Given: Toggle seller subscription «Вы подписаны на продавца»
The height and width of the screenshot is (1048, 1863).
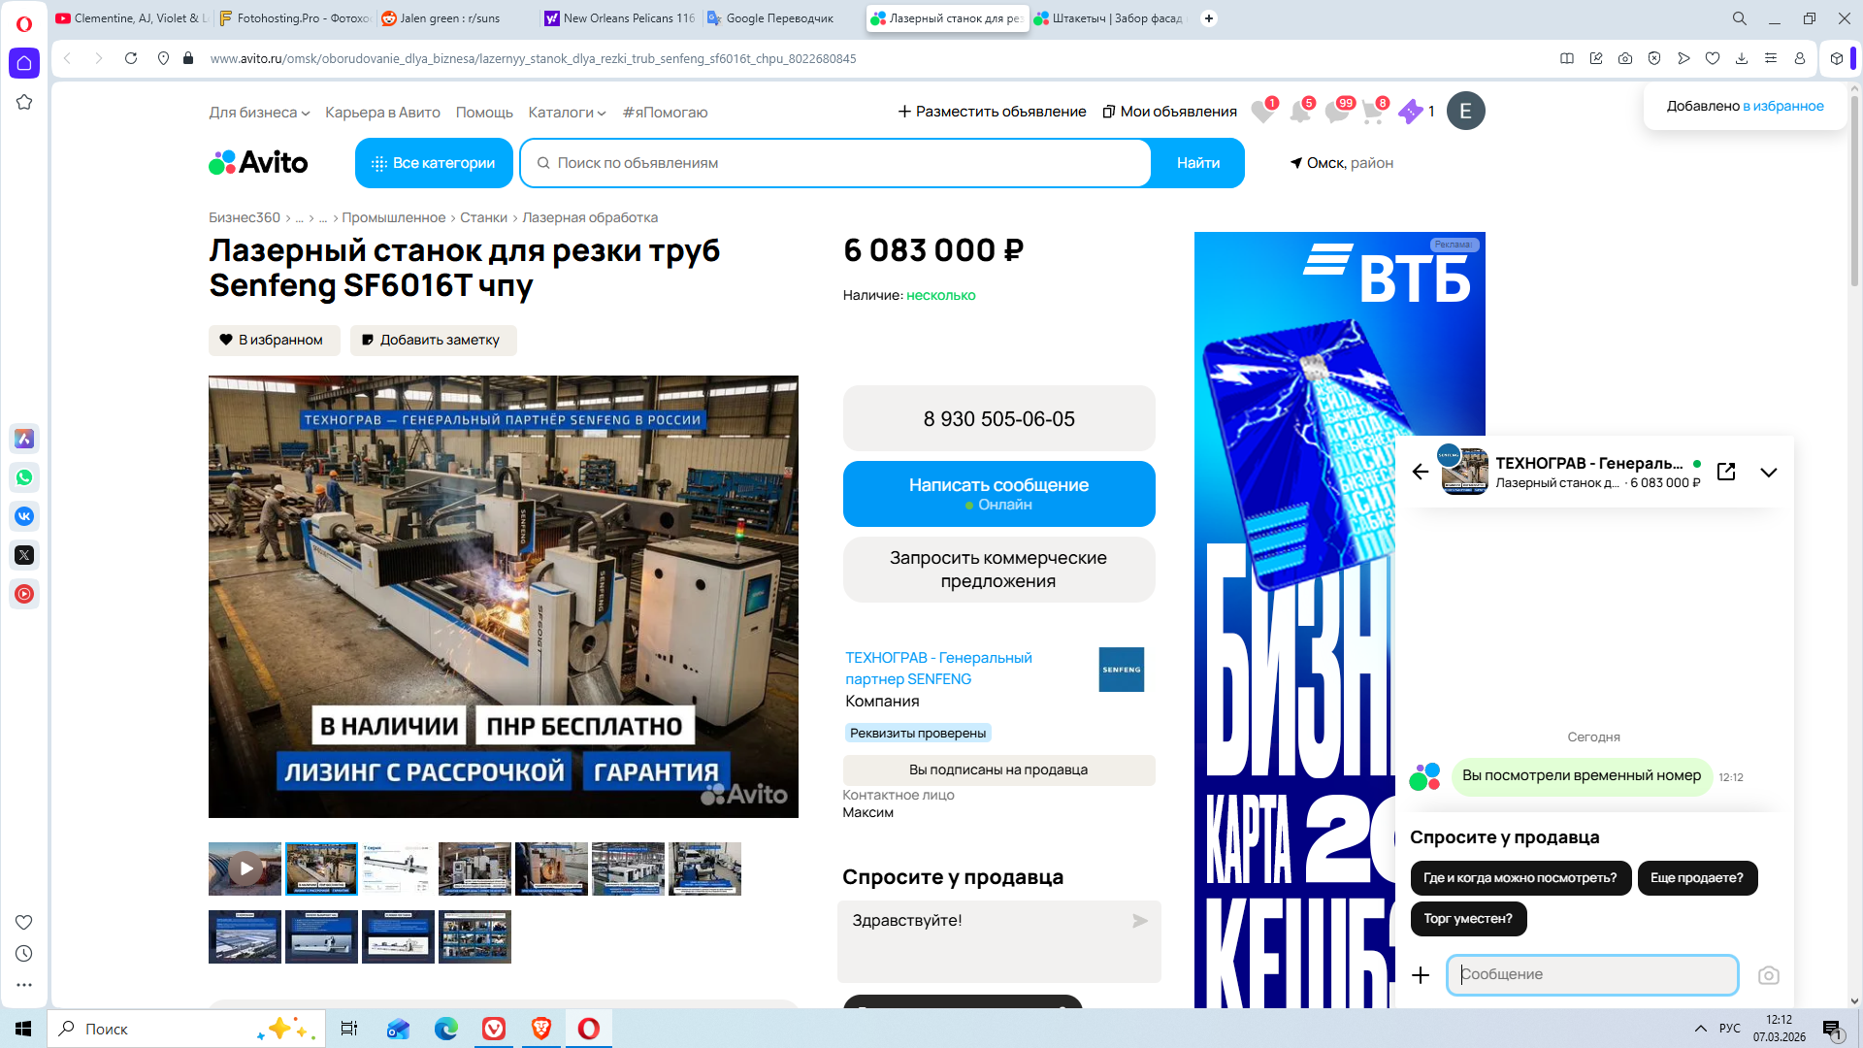Looking at the screenshot, I should click(997, 770).
